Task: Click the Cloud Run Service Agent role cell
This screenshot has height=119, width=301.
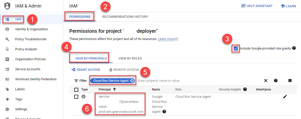Action: pyautogui.click(x=193, y=97)
